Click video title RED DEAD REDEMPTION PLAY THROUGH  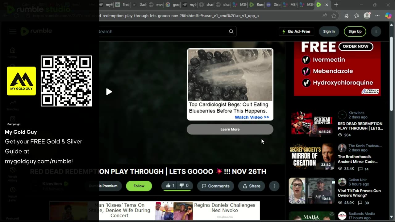coord(148,171)
